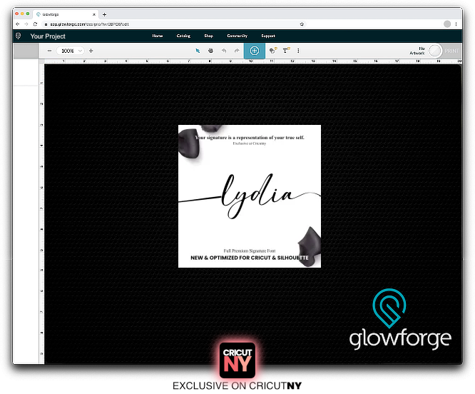Viewport: 475px width, 394px height.
Task: Click the vertical ruler beside the canvas
Action: [x=41, y=213]
